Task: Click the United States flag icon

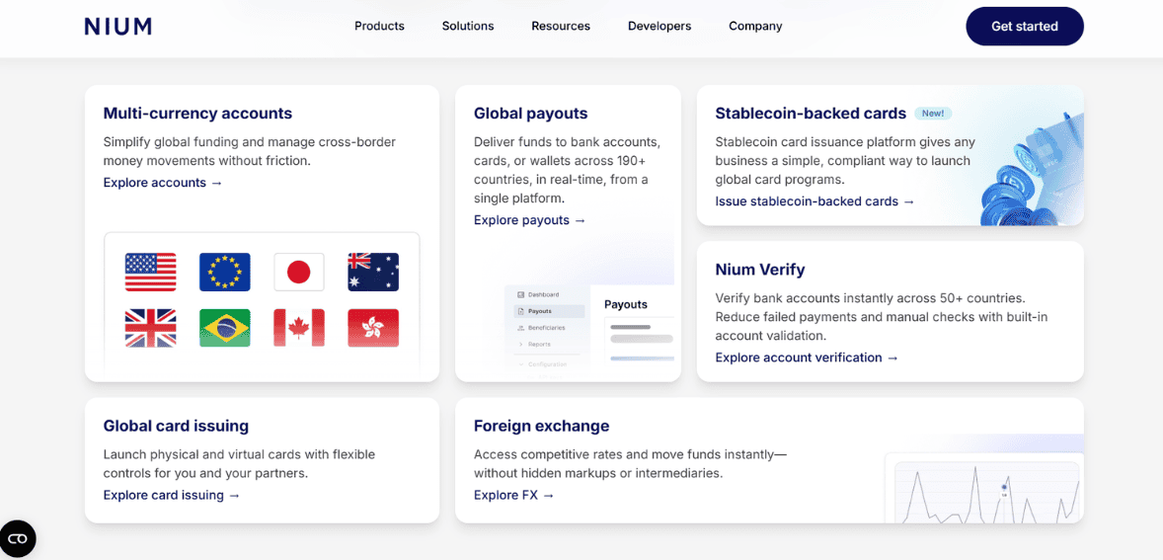Action: tap(151, 272)
